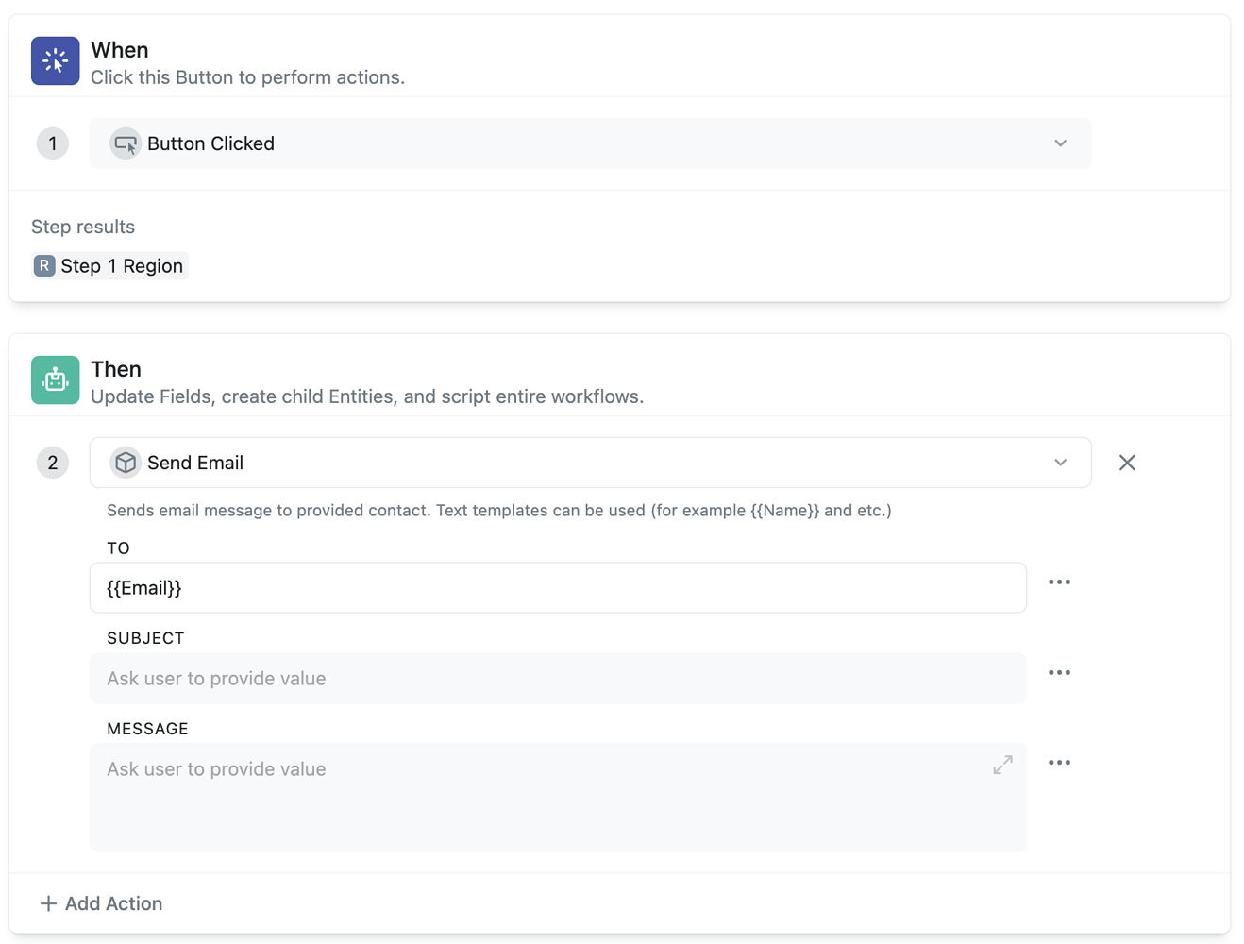Select the step number 1 badge
Viewport: 1244px width, 944px height.
pos(53,143)
